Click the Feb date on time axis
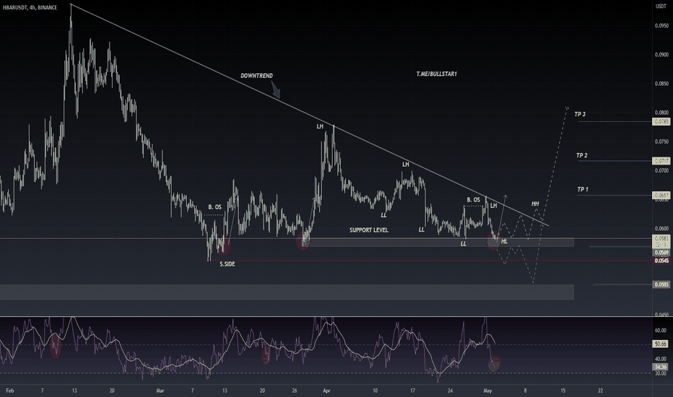 [10, 391]
